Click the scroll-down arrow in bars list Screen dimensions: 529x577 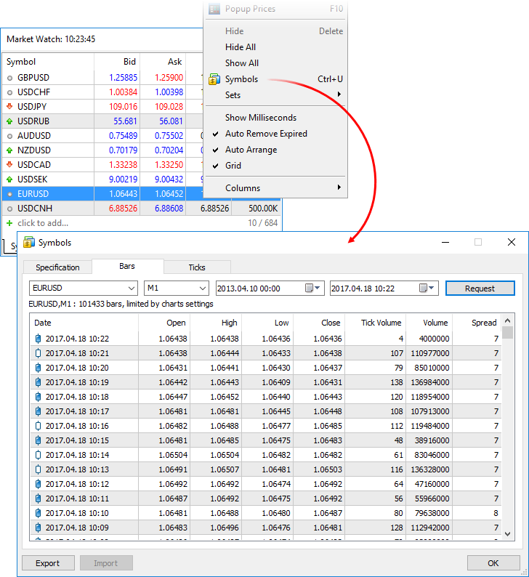(508, 534)
